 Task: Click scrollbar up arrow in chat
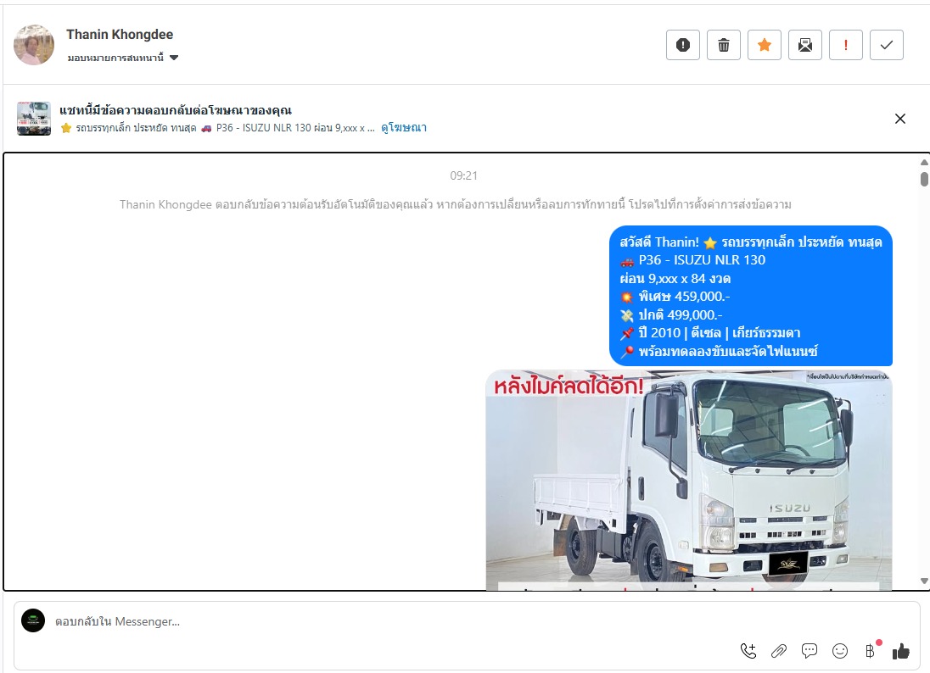coord(924,163)
